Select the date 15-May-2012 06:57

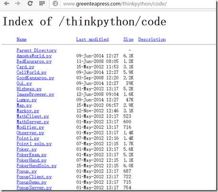pos(97,105)
